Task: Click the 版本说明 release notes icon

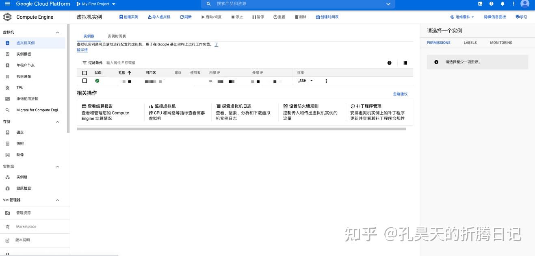Action: (x=7, y=240)
